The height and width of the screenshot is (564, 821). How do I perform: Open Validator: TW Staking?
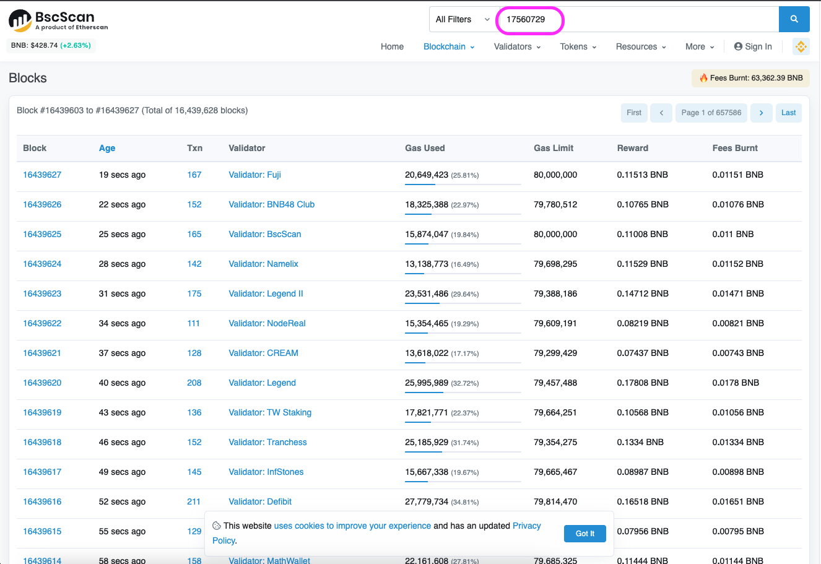(x=270, y=412)
